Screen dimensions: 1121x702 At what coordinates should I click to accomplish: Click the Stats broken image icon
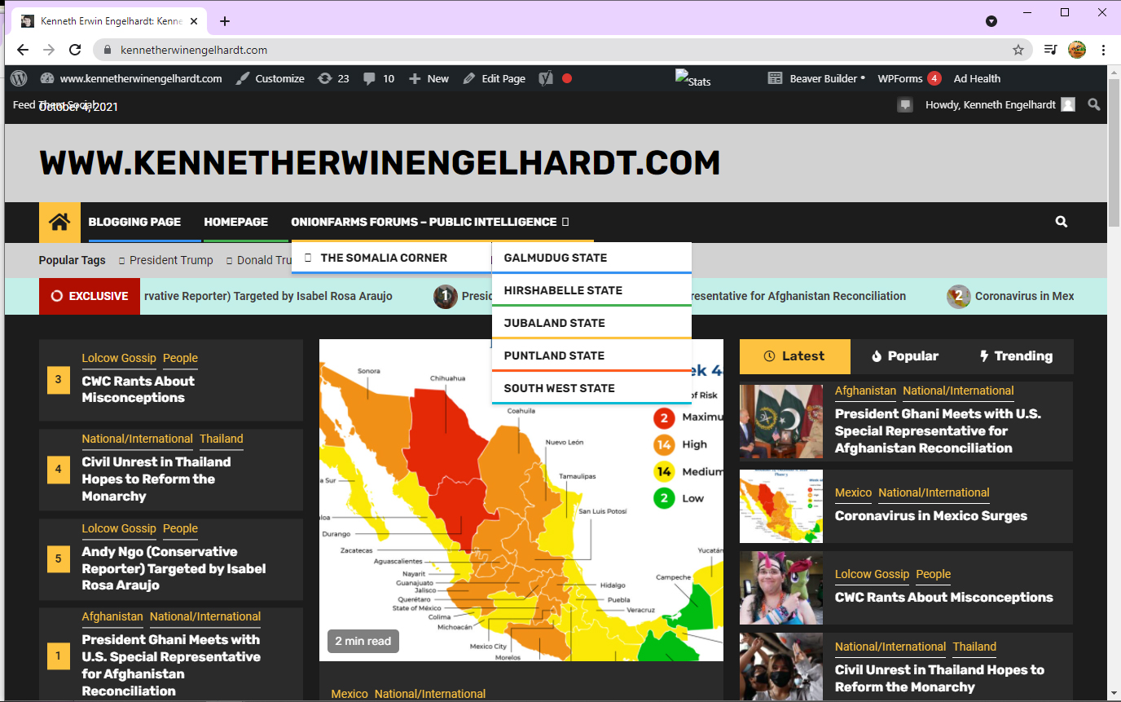(693, 79)
